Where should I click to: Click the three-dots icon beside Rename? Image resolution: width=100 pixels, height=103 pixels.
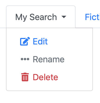pos(25,59)
